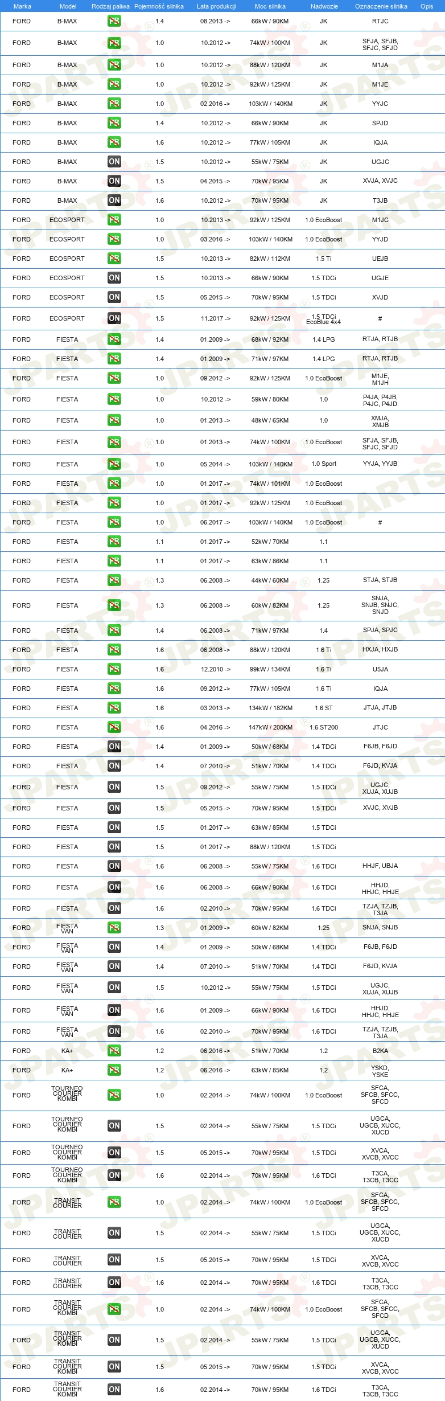The width and height of the screenshot is (445, 1401).
Task: Click the PB icon in the FIESTA STJA, STJB row
Action: pyautogui.click(x=114, y=580)
